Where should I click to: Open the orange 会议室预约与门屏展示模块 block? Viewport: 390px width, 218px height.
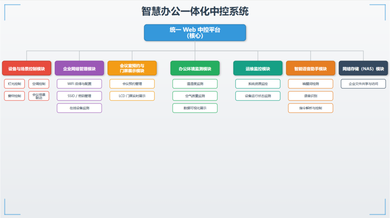click(x=132, y=68)
